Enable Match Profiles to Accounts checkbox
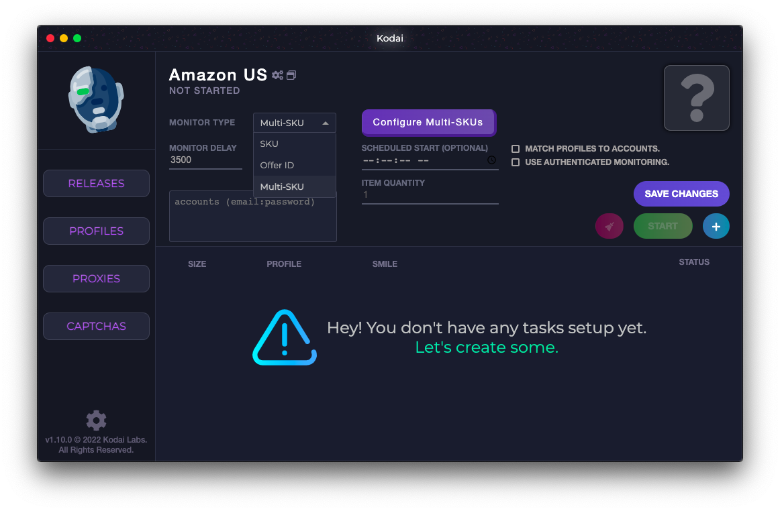Viewport: 780px width, 511px height. [x=516, y=149]
